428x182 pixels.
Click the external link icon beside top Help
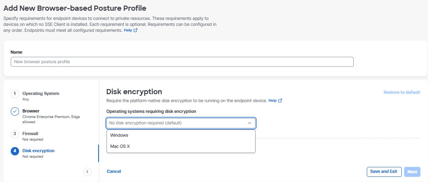(136, 30)
